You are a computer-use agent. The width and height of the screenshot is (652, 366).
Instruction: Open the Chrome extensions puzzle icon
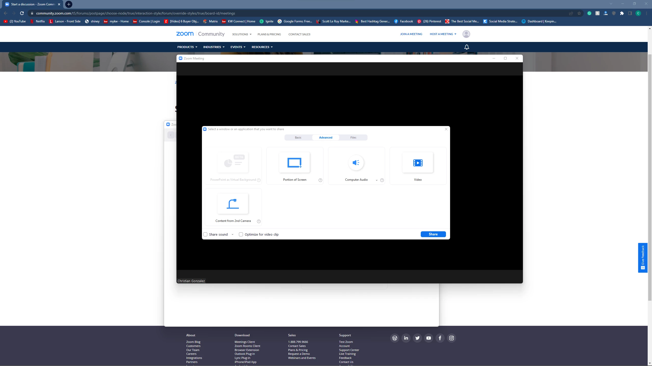622,13
